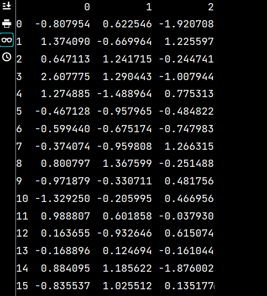
Task: Click value -0.161044
Action: 186,251
